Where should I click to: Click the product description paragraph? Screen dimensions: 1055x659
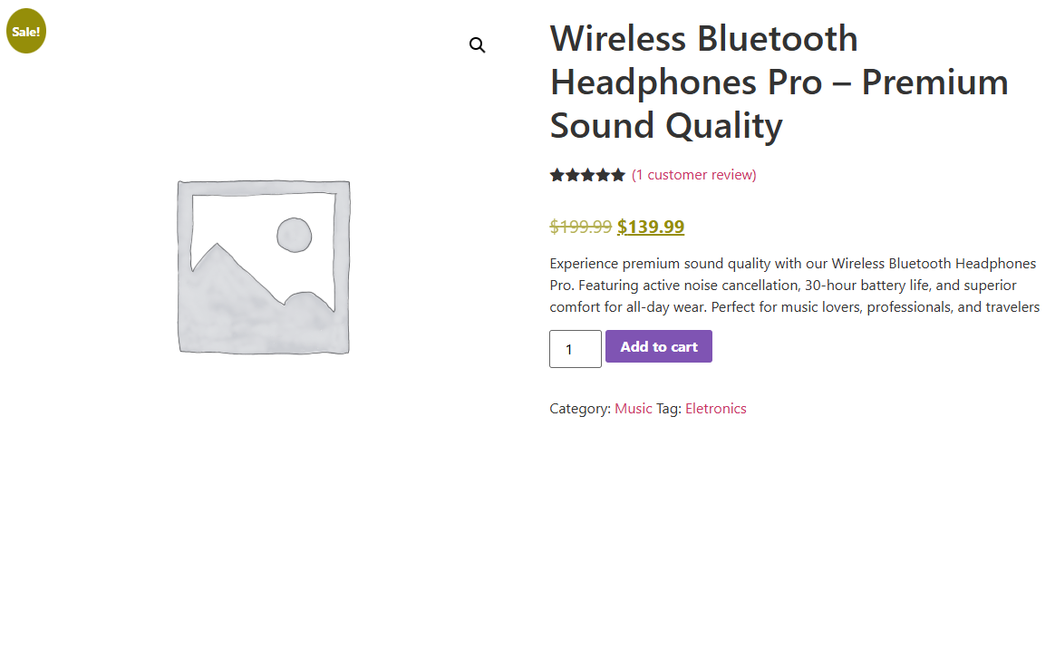tap(793, 286)
